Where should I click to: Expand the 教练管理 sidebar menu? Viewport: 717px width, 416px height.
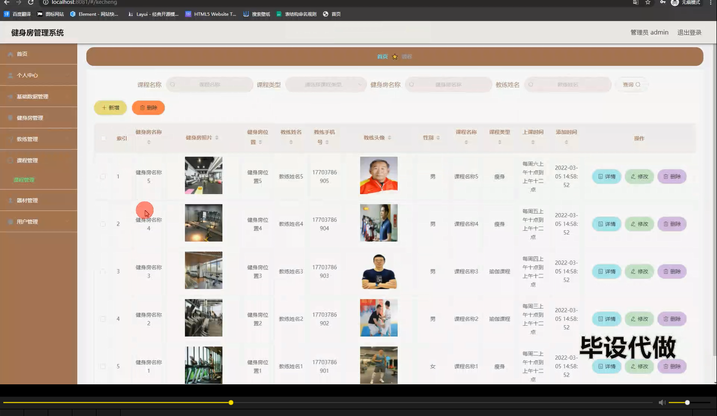point(38,139)
